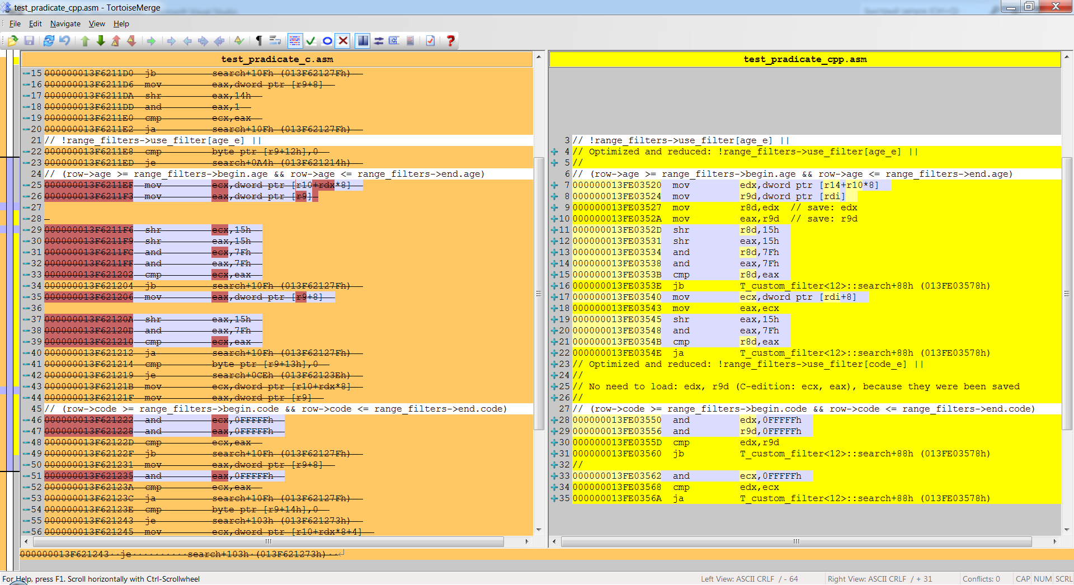Open the View menu
The width and height of the screenshot is (1074, 585).
97,23
